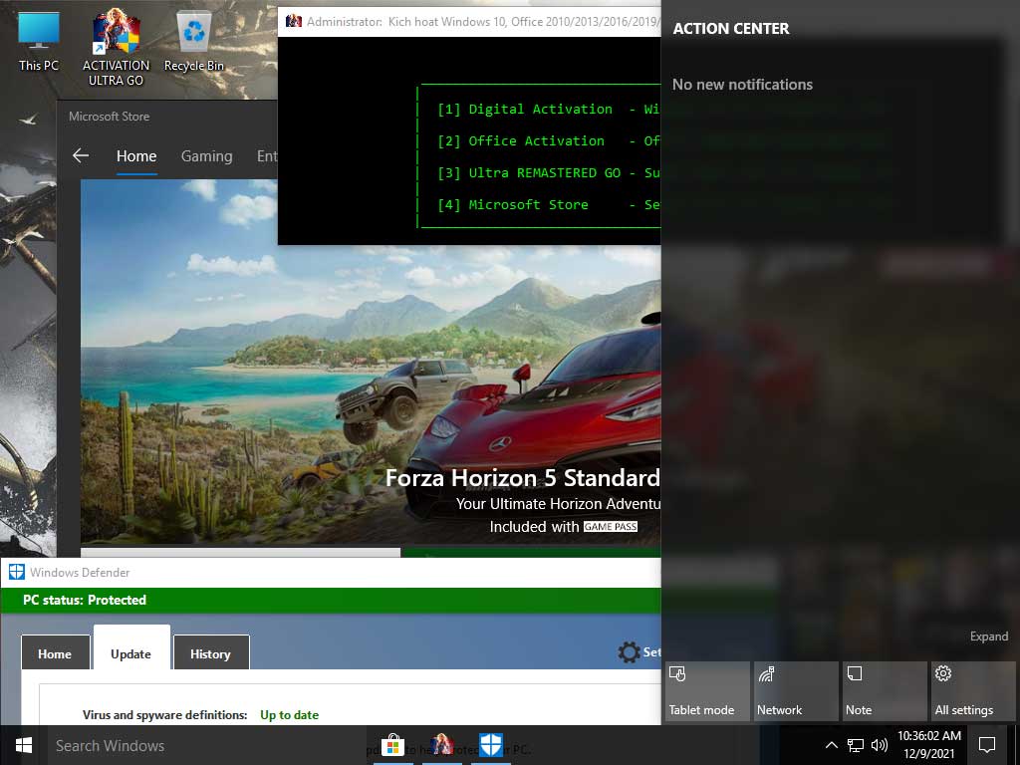Open Windows Defender settings gear
Image resolution: width=1020 pixels, height=765 pixels.
click(x=630, y=651)
